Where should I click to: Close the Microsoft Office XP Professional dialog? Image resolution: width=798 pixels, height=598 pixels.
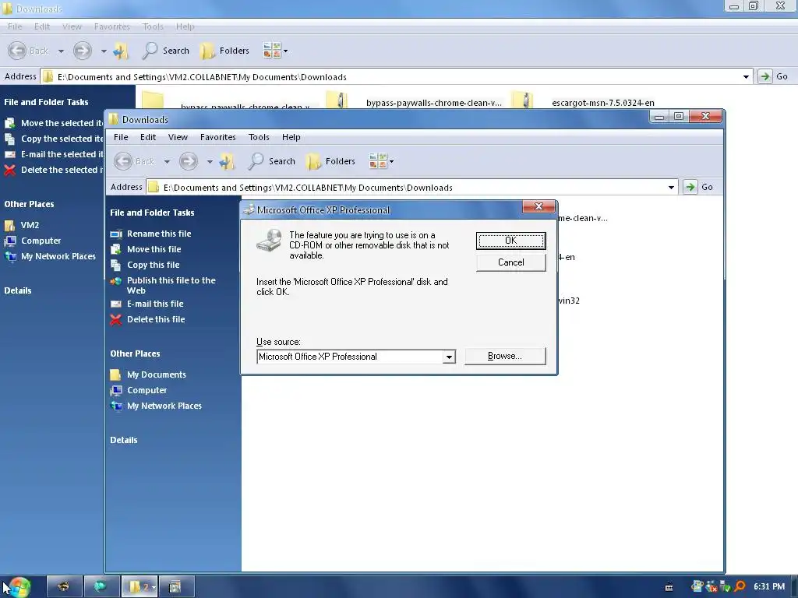pos(538,206)
